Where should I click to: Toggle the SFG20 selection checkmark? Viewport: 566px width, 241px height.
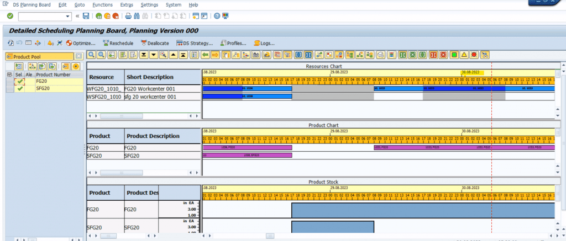point(20,89)
